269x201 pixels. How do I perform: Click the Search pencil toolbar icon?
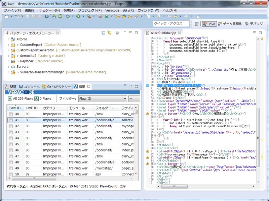[x=137, y=16]
